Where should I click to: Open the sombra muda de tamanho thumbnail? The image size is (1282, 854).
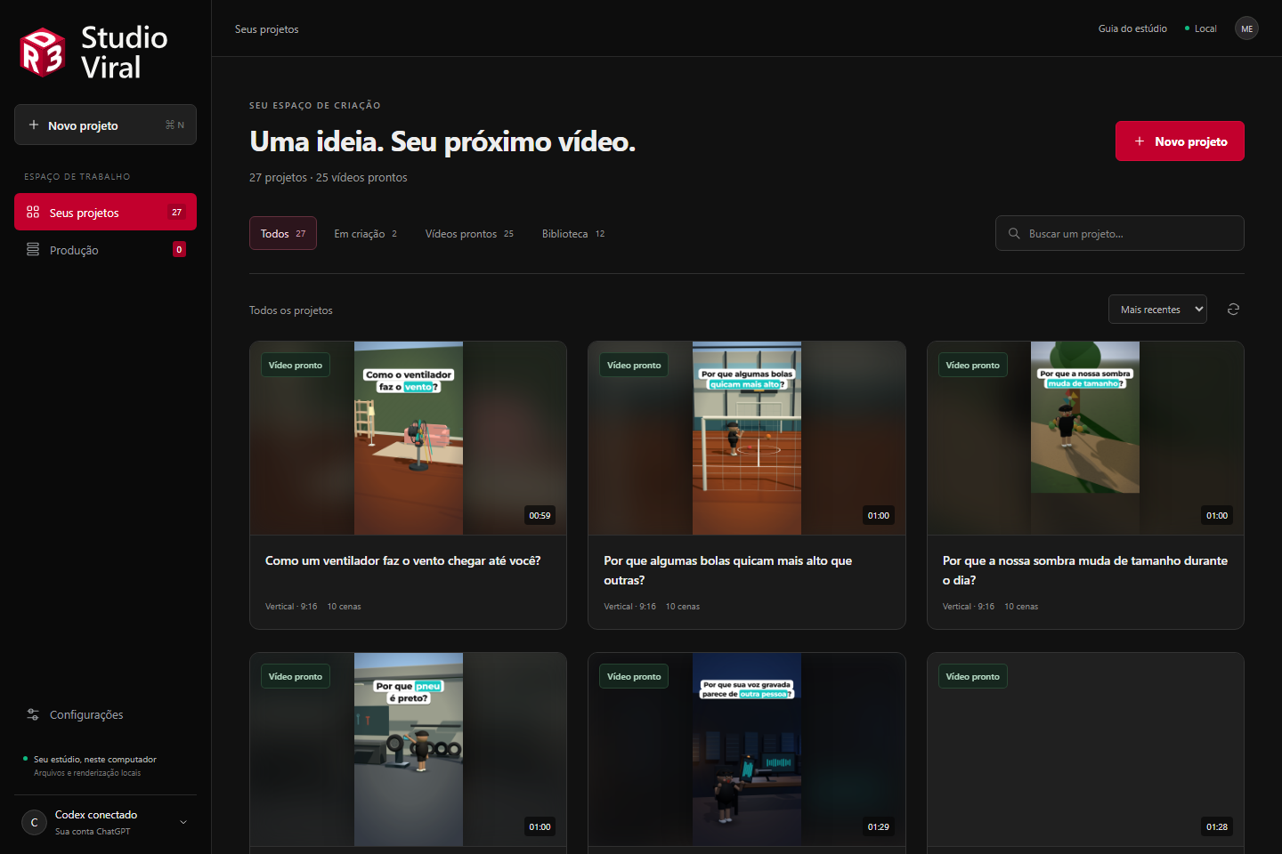[1085, 438]
